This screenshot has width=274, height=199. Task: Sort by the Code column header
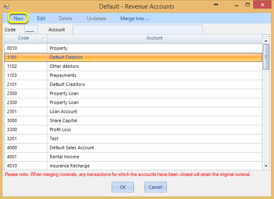(x=25, y=38)
